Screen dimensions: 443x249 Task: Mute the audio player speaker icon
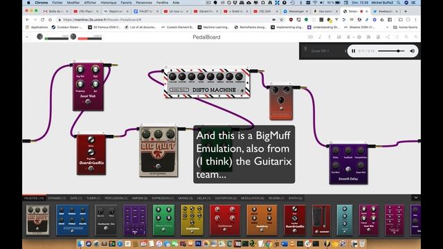click(413, 51)
